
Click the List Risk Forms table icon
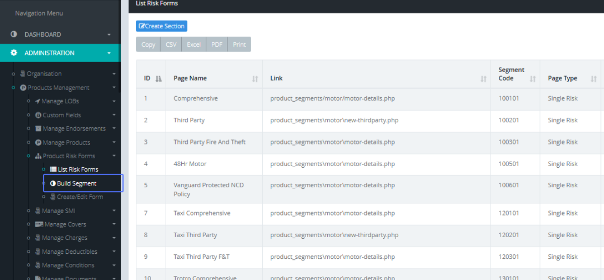pyautogui.click(x=53, y=170)
